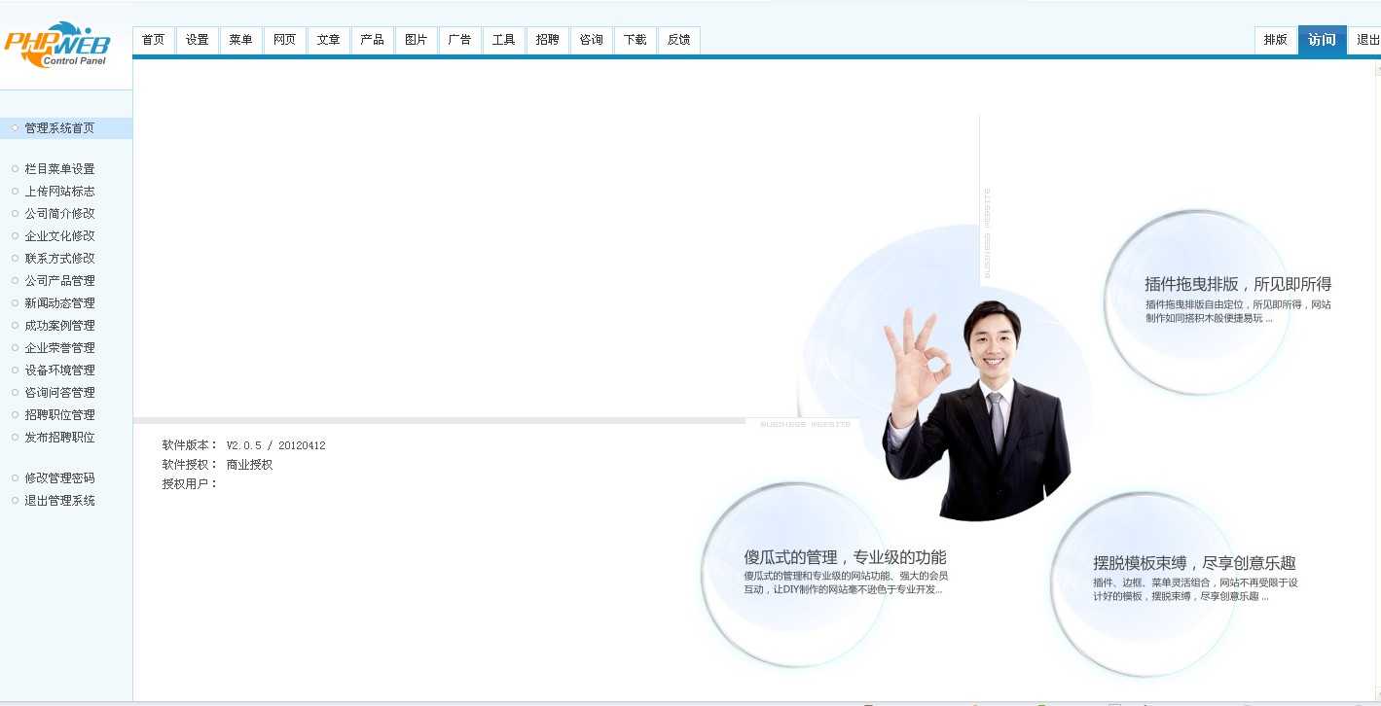Select the highlighted 访问 tab
1381x706 pixels.
tap(1323, 40)
